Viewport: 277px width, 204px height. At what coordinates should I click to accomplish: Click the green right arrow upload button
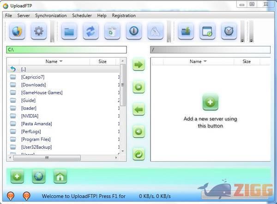pyautogui.click(x=138, y=64)
